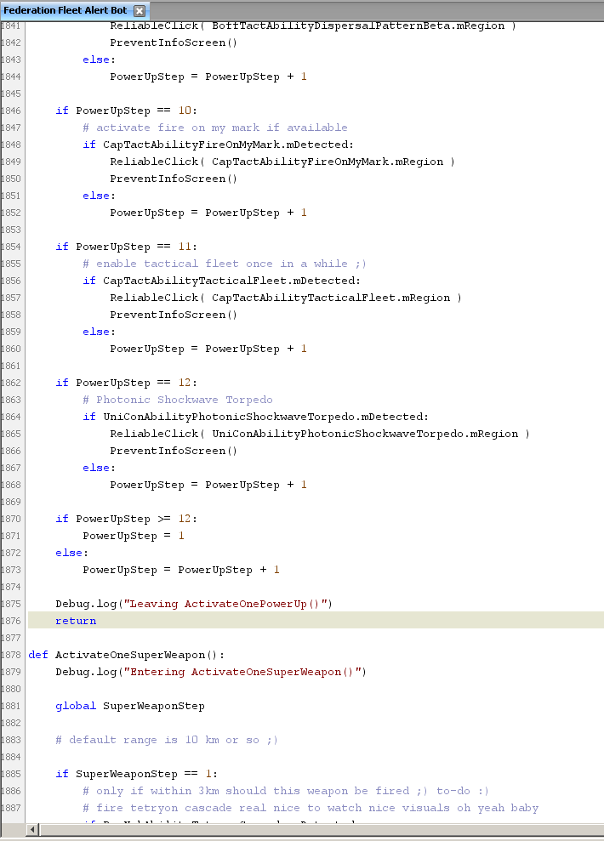Close the Federation Fleet Alert Bot tab
The image size is (604, 841).
pos(140,10)
